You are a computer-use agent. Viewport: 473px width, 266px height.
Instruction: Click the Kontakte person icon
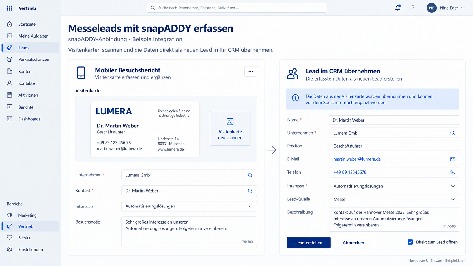[x=10, y=83]
